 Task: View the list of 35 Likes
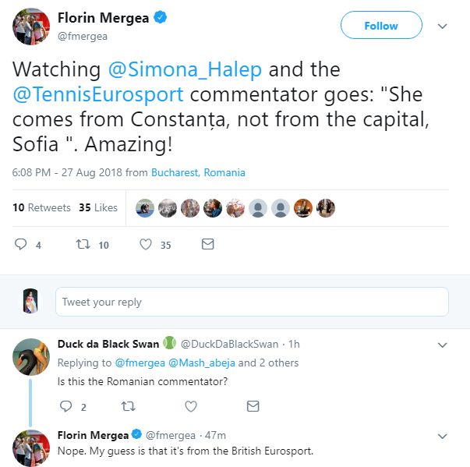tap(98, 207)
